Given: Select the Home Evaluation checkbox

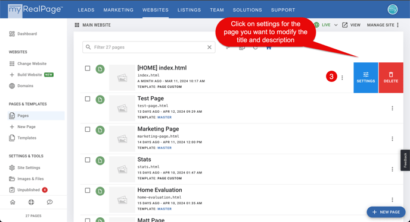Looking at the screenshot, I should (88, 190).
